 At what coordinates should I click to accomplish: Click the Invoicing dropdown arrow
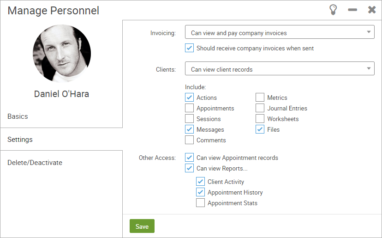point(369,32)
